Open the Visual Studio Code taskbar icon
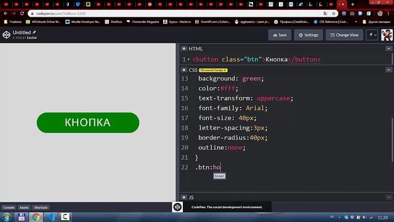This screenshot has width=394, height=222. pyautogui.click(x=50, y=217)
